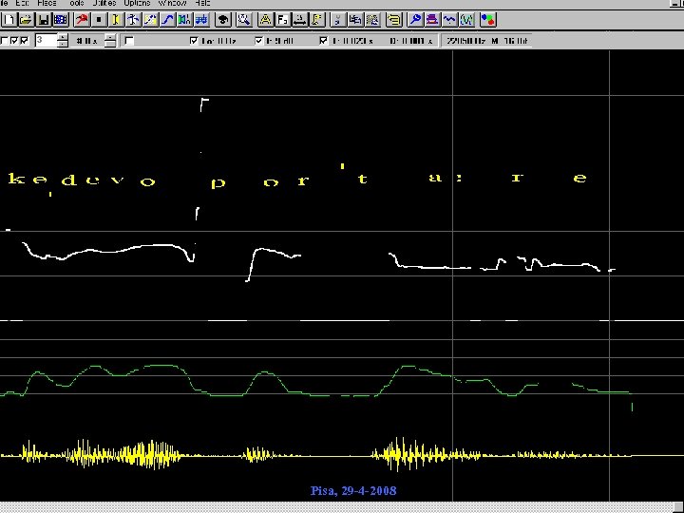
Task: Open the Options menu
Action: point(137,3)
